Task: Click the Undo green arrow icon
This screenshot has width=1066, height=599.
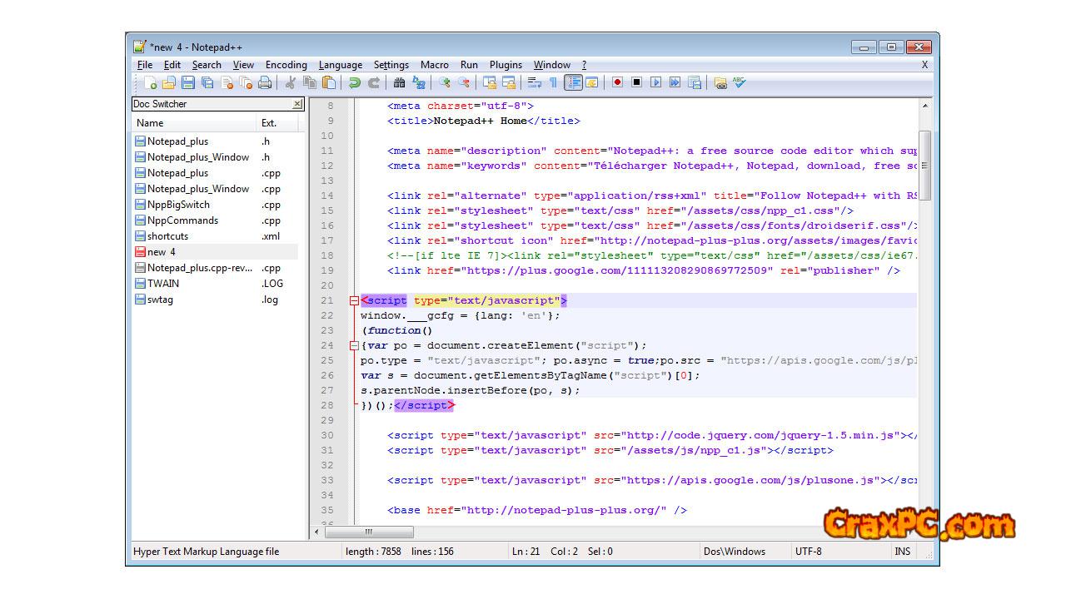Action: pyautogui.click(x=355, y=82)
